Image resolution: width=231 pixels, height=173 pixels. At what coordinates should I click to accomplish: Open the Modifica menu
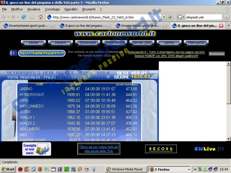click(x=17, y=9)
